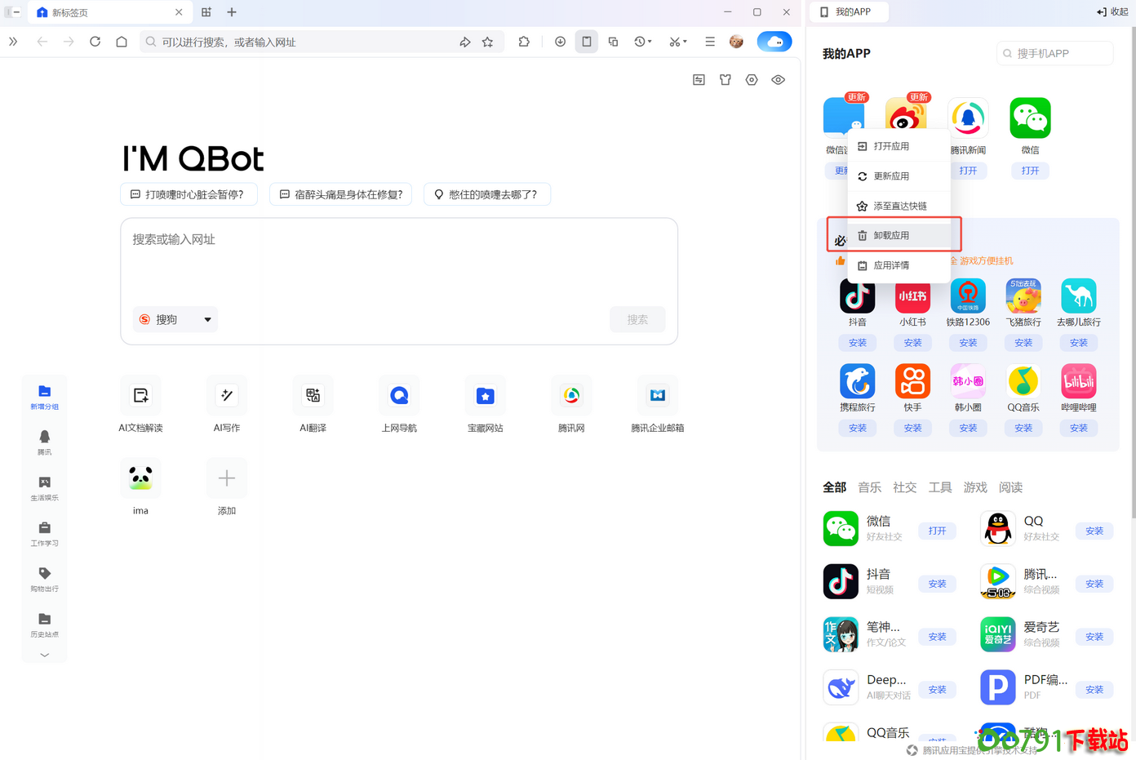Screen dimensions: 1136x760
Task: Select the AI写作 icon
Action: pyautogui.click(x=226, y=403)
